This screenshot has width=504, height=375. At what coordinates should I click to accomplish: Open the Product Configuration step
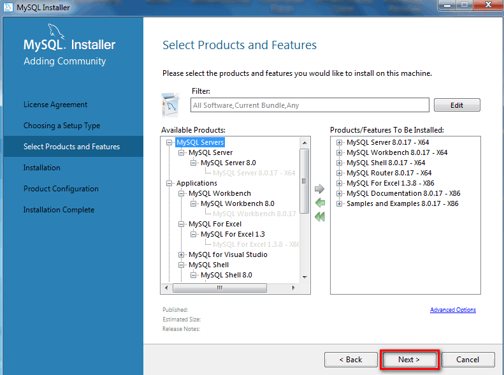[x=61, y=189]
